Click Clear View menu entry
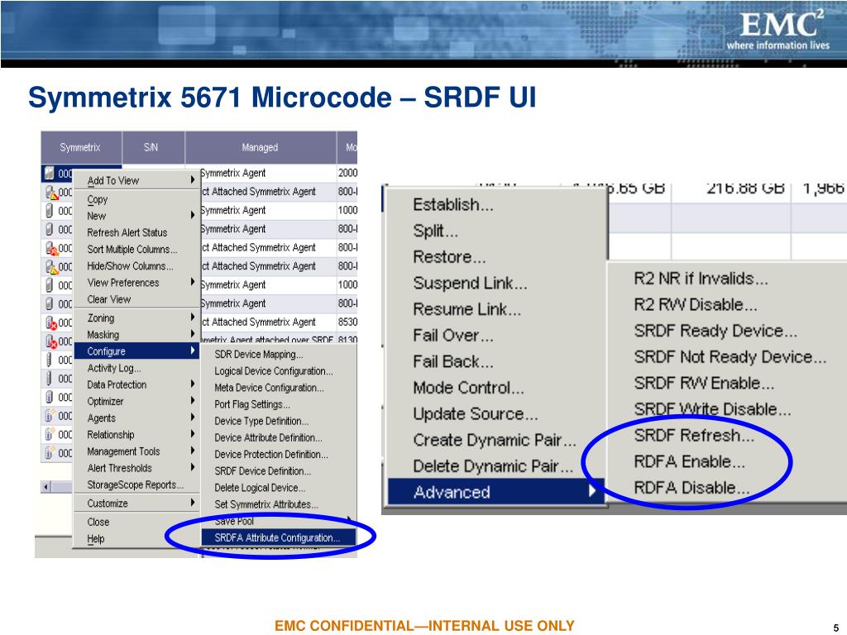The width and height of the screenshot is (847, 635). [x=136, y=299]
